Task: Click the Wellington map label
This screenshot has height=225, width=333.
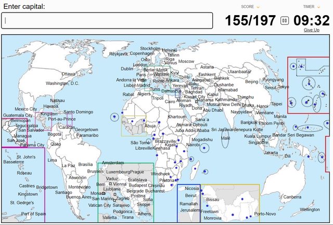Action: click(310, 209)
